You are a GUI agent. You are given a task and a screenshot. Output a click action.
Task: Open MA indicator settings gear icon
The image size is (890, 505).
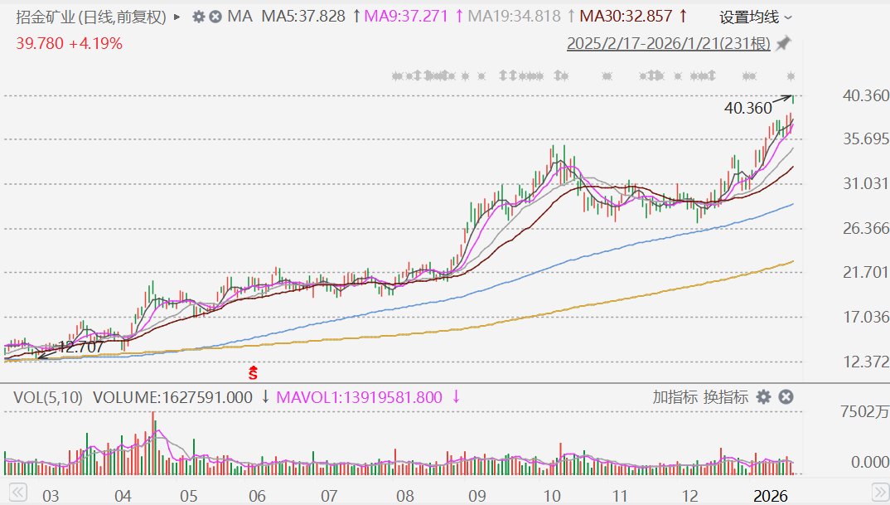[x=198, y=17]
